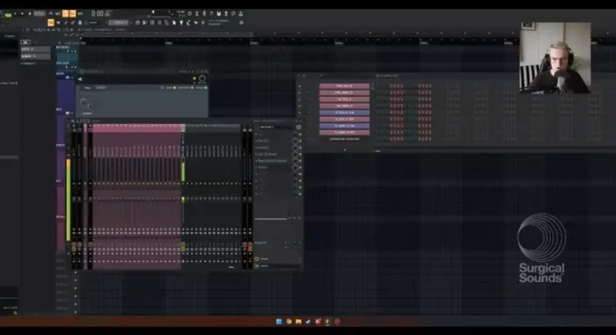This screenshot has height=335, width=616.
Task: Toggle the first mixer effect slot's enable knob
Action: tap(296, 142)
